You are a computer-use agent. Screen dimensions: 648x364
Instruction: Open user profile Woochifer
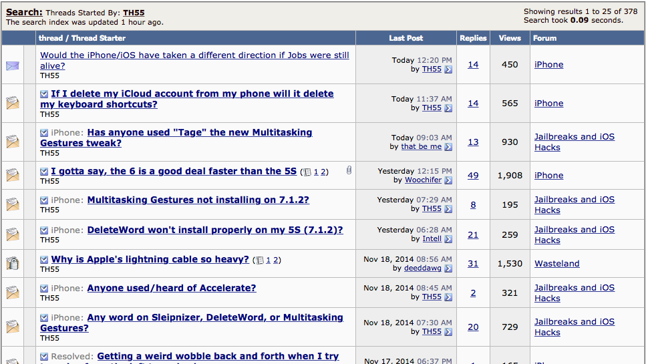[x=423, y=180]
